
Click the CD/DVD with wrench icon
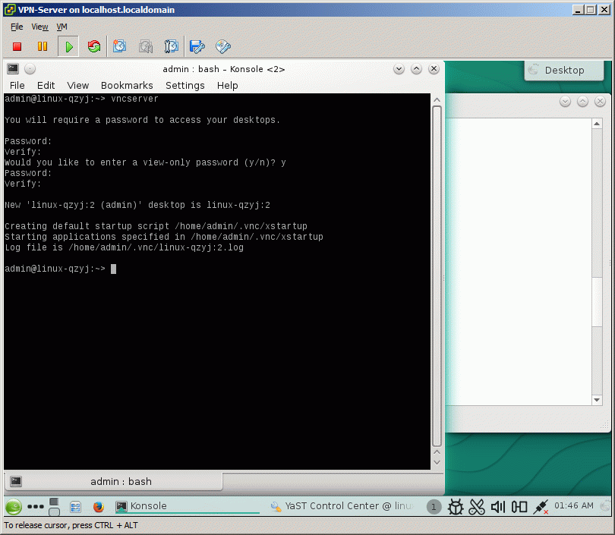222,46
